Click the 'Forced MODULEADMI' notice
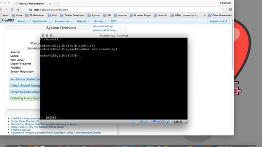262x147 pixels. (25, 92)
